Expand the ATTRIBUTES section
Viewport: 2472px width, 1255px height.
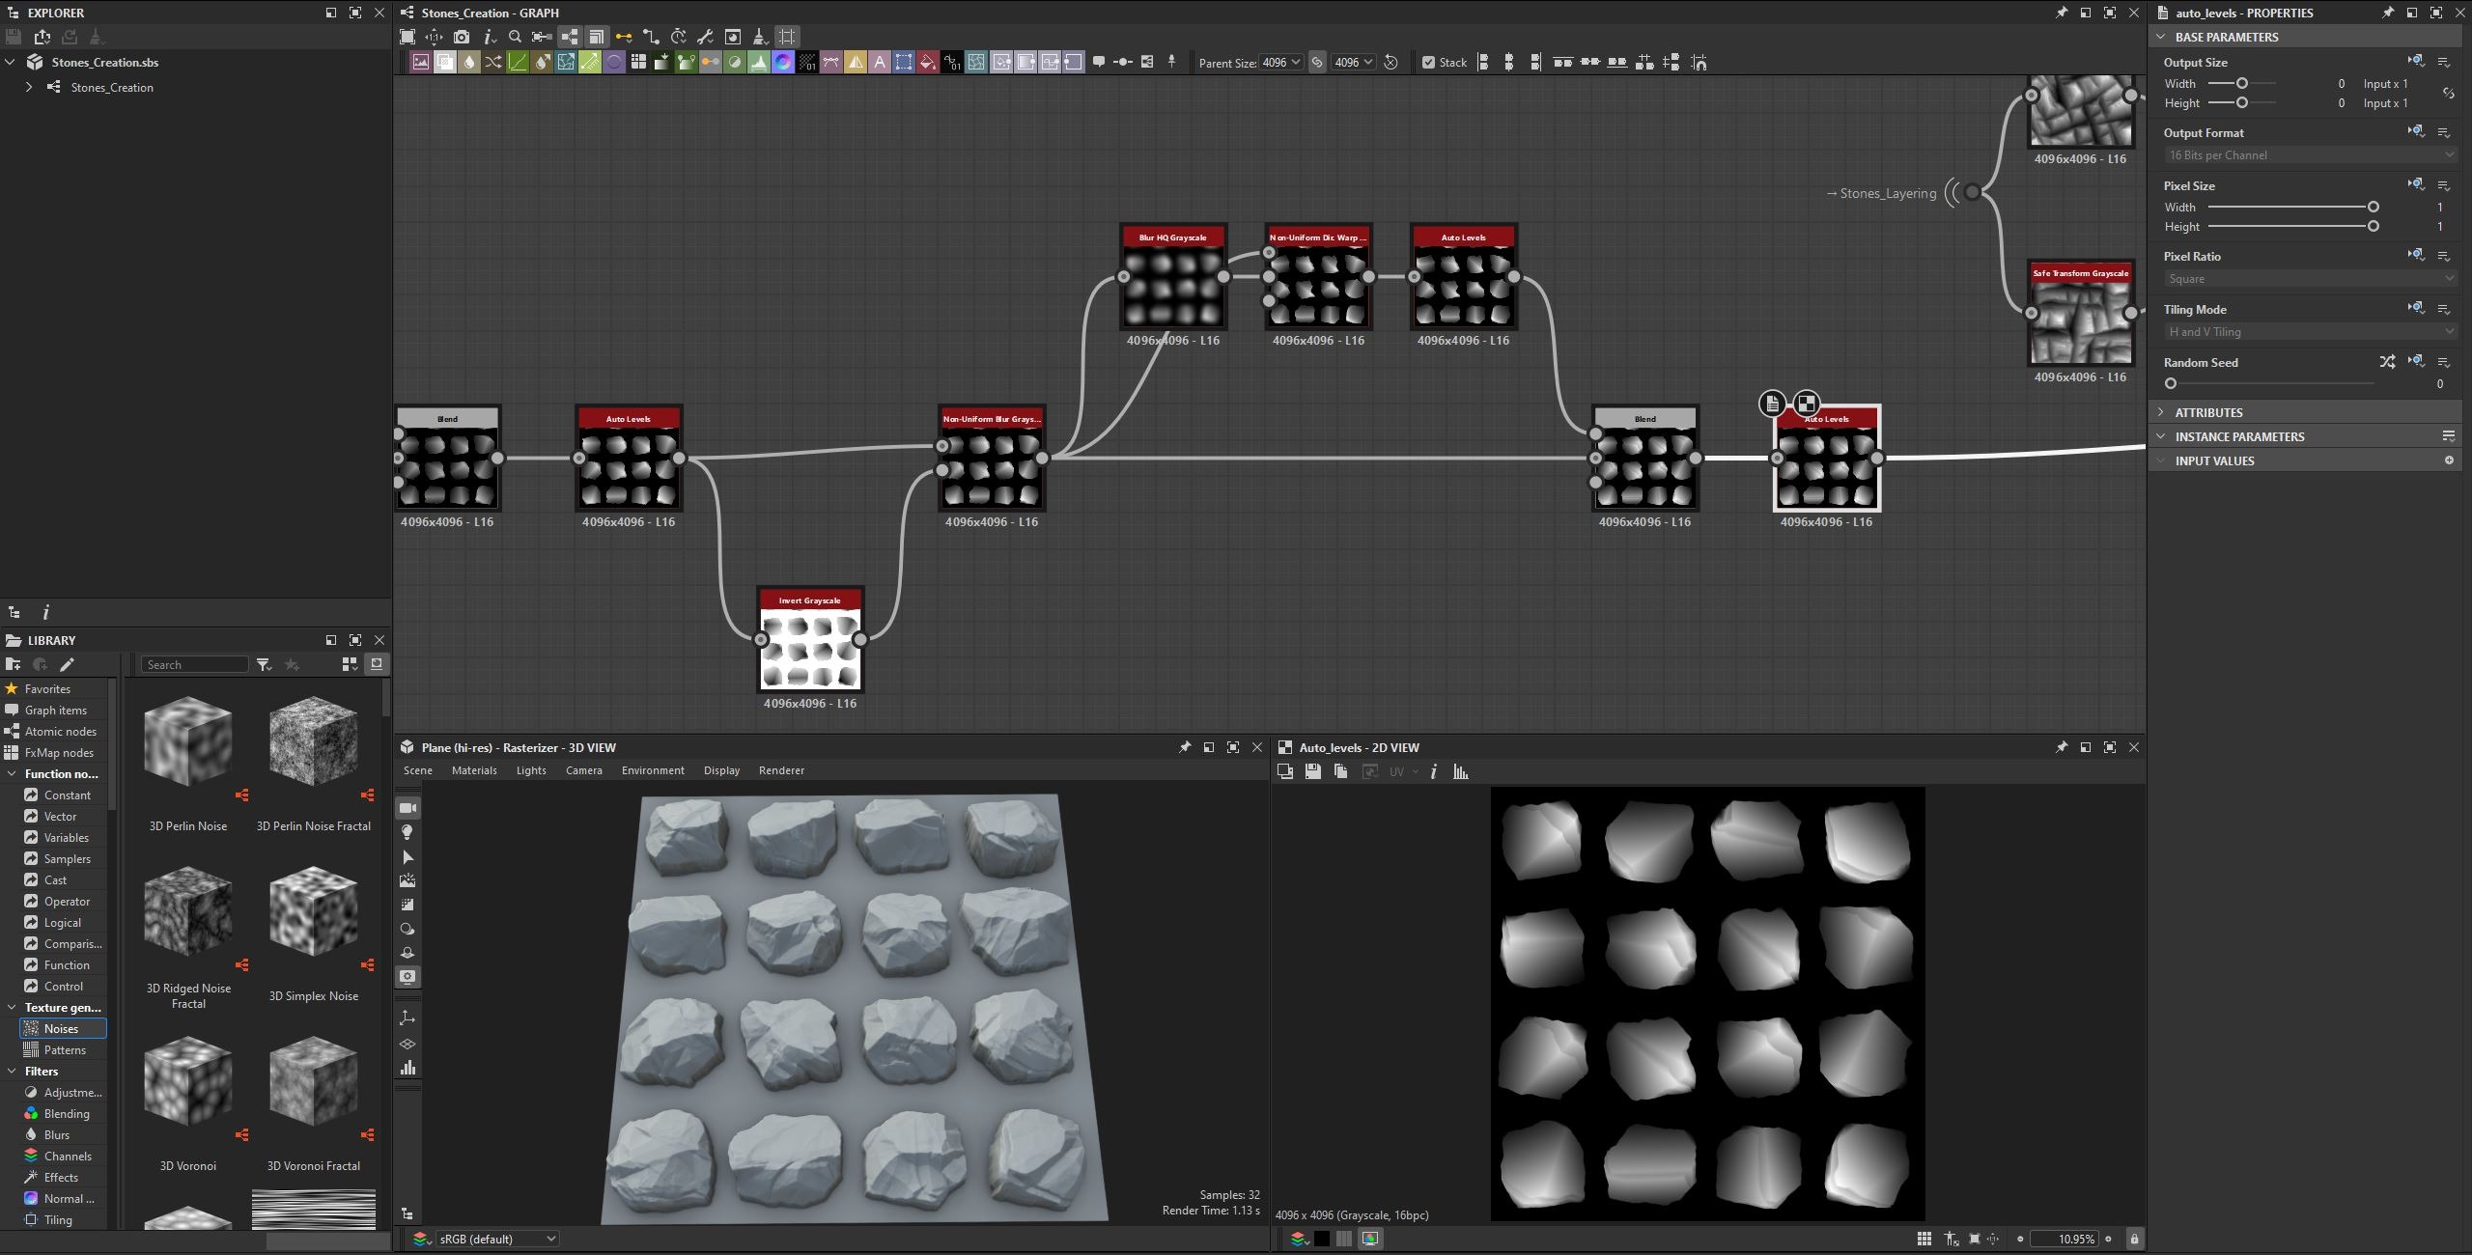(2304, 412)
